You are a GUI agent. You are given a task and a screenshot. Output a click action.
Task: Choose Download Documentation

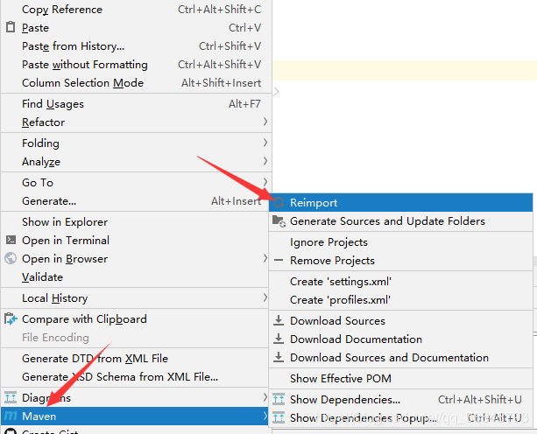pos(400,339)
